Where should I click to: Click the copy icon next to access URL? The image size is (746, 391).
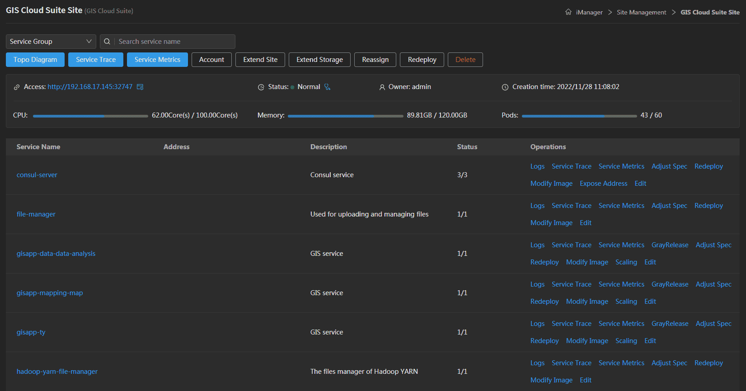[140, 87]
